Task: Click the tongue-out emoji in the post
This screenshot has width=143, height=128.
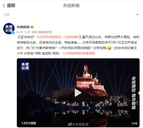Action: pyautogui.click(x=109, y=48)
